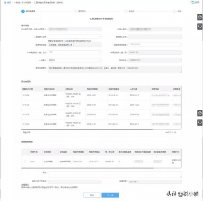This screenshot has width=203, height=201.
Task: Click the upper customer-service headset icon
Action: [x=200, y=27]
